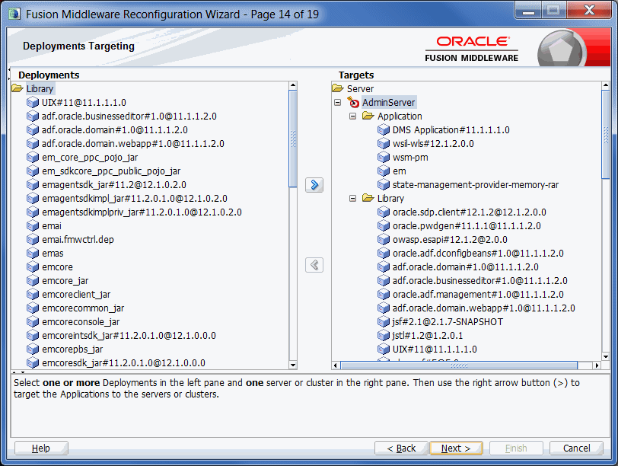This screenshot has width=618, height=466.
Task: Select adf.oracle.domain.webapp#1.0@11.1.1.2.0 in Deployments
Action: pos(133,143)
